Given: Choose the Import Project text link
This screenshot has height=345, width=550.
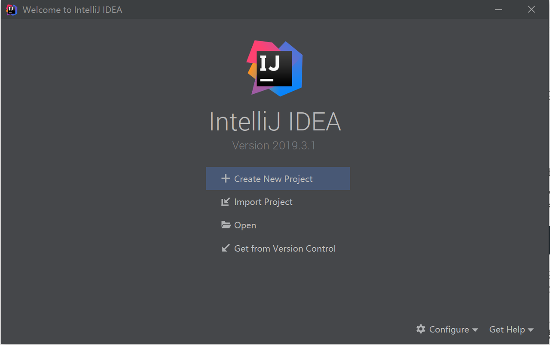Looking at the screenshot, I should click(x=263, y=202).
